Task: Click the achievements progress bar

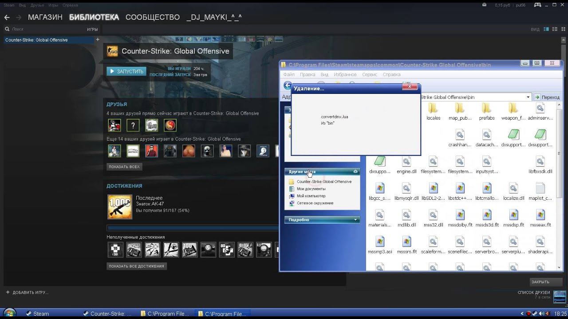Action: (193, 228)
